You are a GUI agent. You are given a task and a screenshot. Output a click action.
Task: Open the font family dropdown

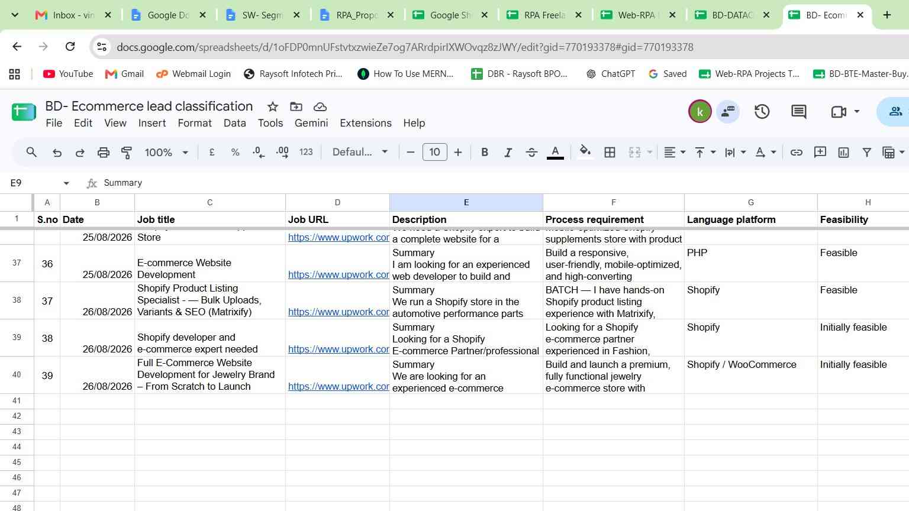tap(360, 152)
